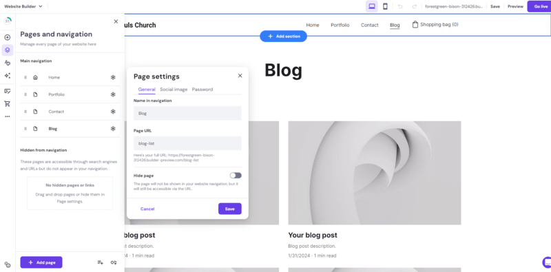Click Contact in the site header menu
The height and width of the screenshot is (272, 551).
point(370,25)
